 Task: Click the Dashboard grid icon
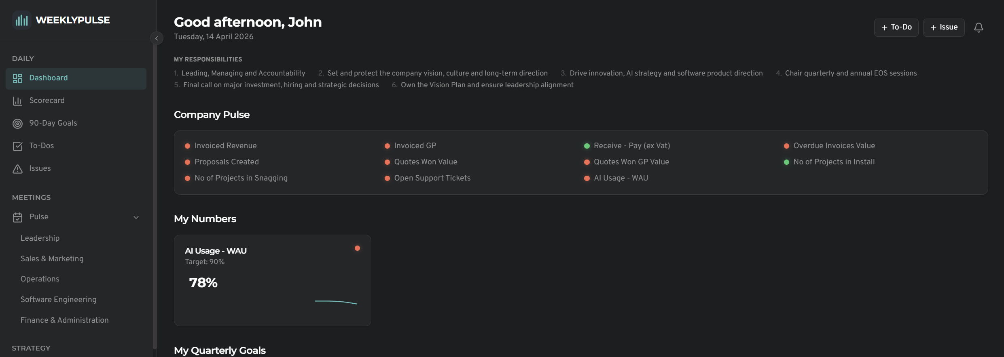click(x=17, y=78)
